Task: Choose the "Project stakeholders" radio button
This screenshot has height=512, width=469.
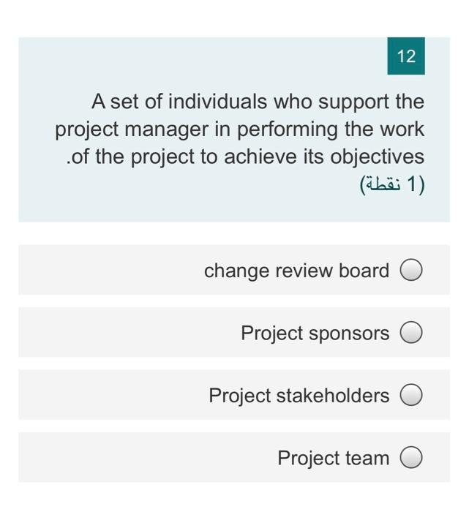Action: 411,396
